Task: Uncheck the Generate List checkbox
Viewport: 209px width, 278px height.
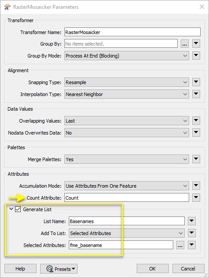Action: coord(18,209)
